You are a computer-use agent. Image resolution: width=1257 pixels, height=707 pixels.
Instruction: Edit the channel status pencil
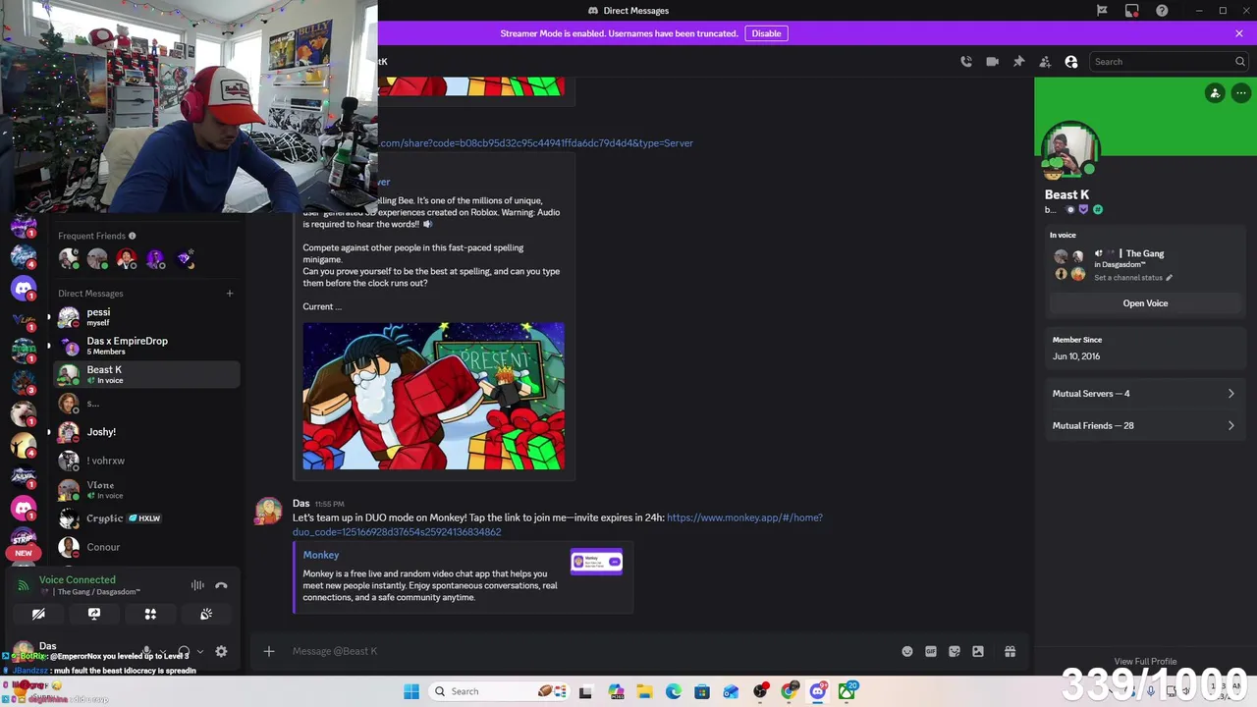1169,278
